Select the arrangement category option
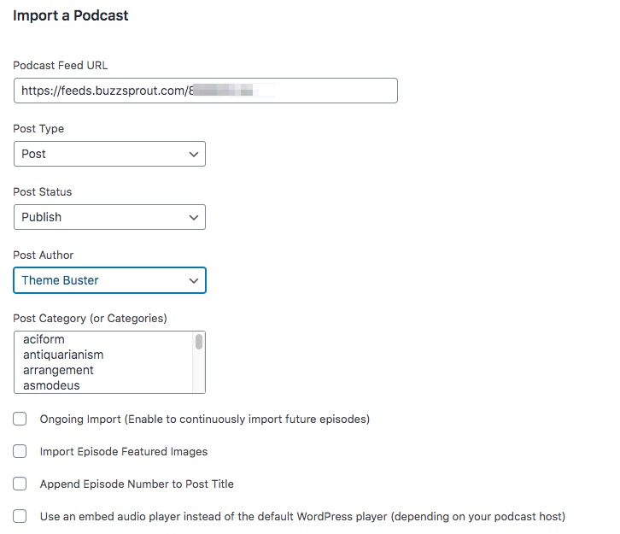This screenshot has width=620, height=534. coord(58,370)
